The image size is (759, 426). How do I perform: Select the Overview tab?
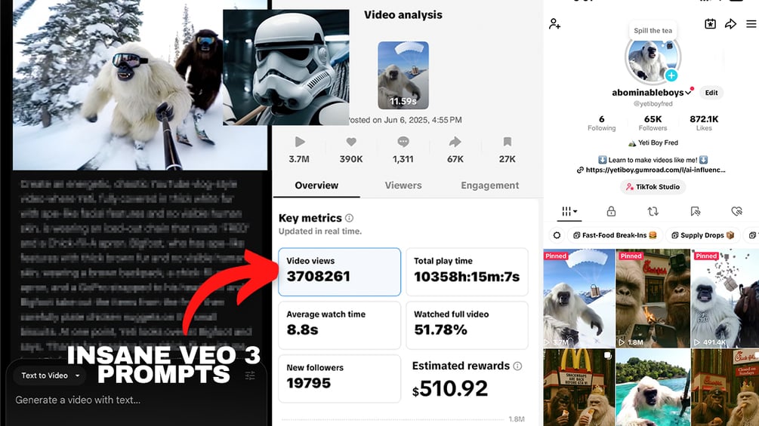coord(316,185)
